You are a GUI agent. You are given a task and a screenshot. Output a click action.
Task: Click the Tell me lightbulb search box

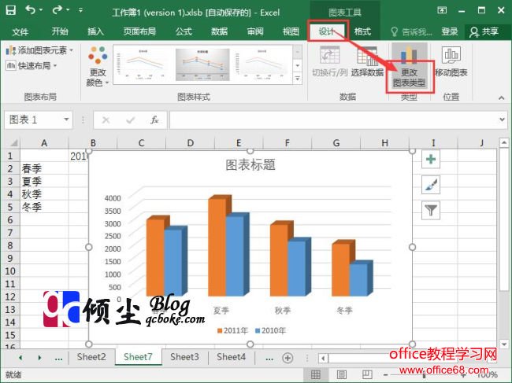(x=412, y=32)
